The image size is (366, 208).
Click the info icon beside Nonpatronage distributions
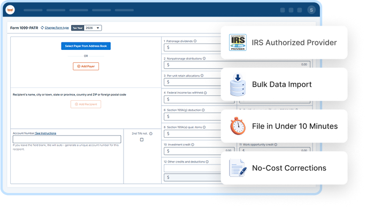point(204,58)
